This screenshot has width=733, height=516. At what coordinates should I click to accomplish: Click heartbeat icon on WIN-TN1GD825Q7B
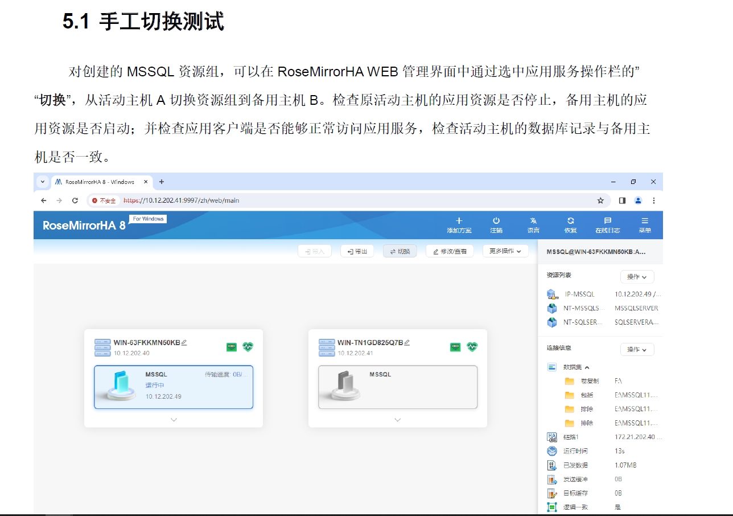(x=472, y=346)
